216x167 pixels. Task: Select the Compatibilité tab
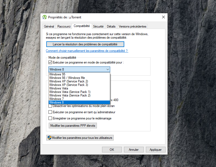[82, 26]
